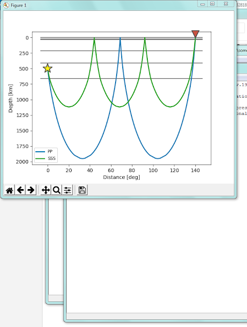Viewport: 247px width, 327px height.
Task: Click the matplotlib icon in the Figure 1 title bar
Action: point(6,6)
